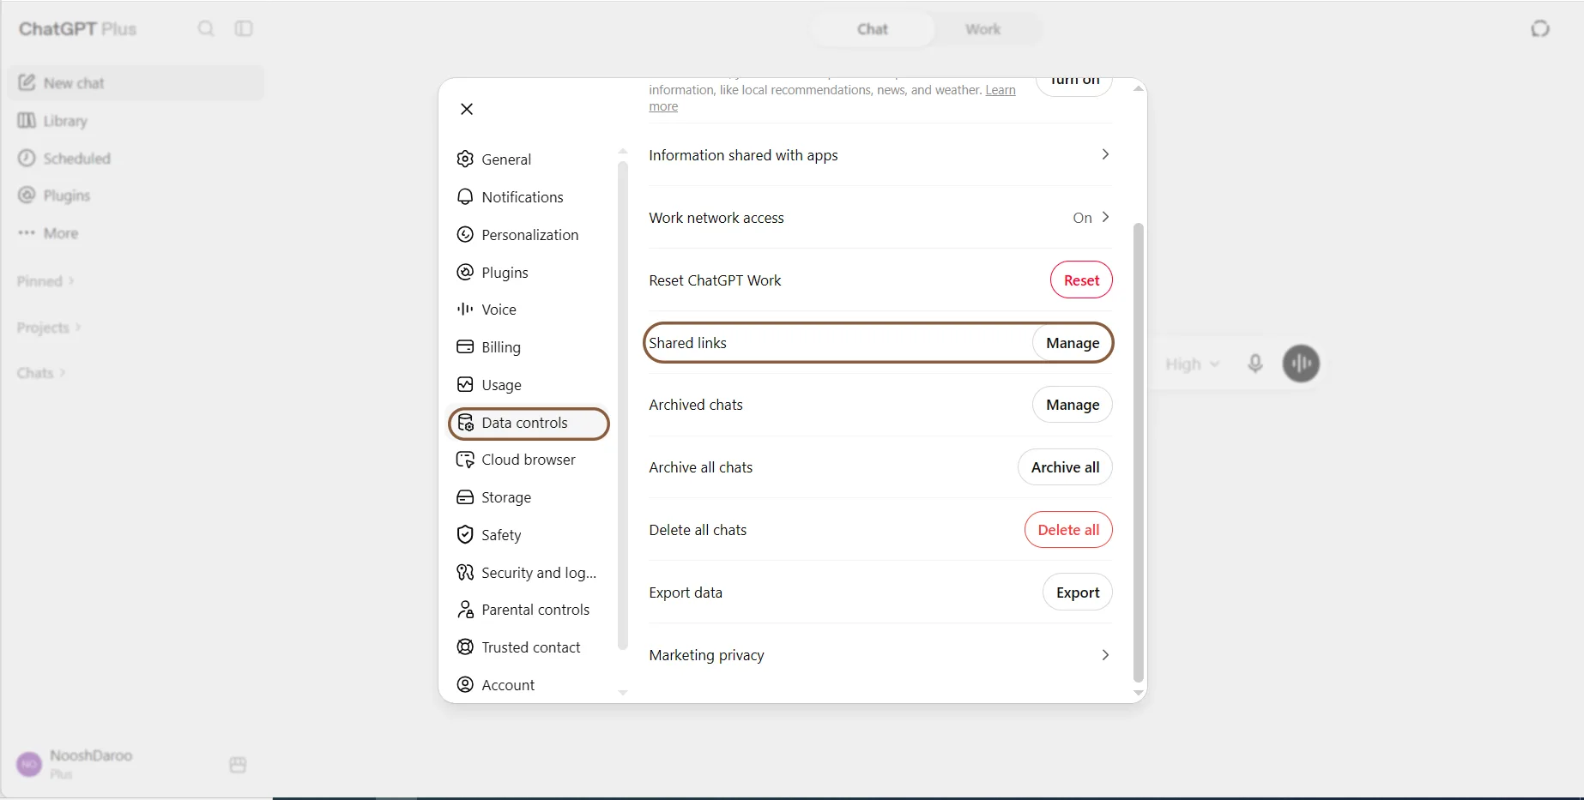Open Work network access settings chevron

(x=1105, y=217)
